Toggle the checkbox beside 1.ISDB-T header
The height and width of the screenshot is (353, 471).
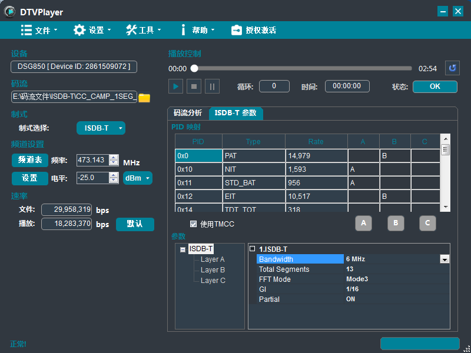(253, 249)
